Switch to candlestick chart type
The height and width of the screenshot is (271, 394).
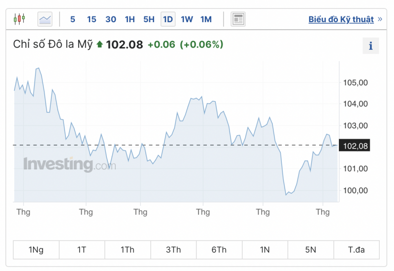pyautogui.click(x=19, y=19)
